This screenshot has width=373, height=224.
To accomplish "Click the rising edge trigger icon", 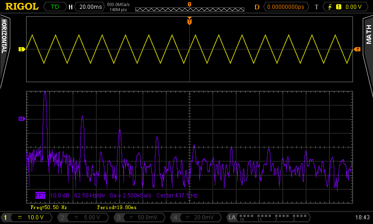I will pos(330,7).
